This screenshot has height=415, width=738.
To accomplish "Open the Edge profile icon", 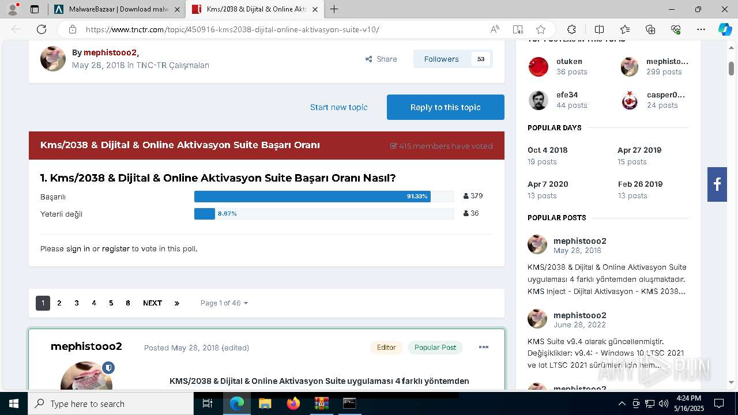I will click(x=13, y=9).
